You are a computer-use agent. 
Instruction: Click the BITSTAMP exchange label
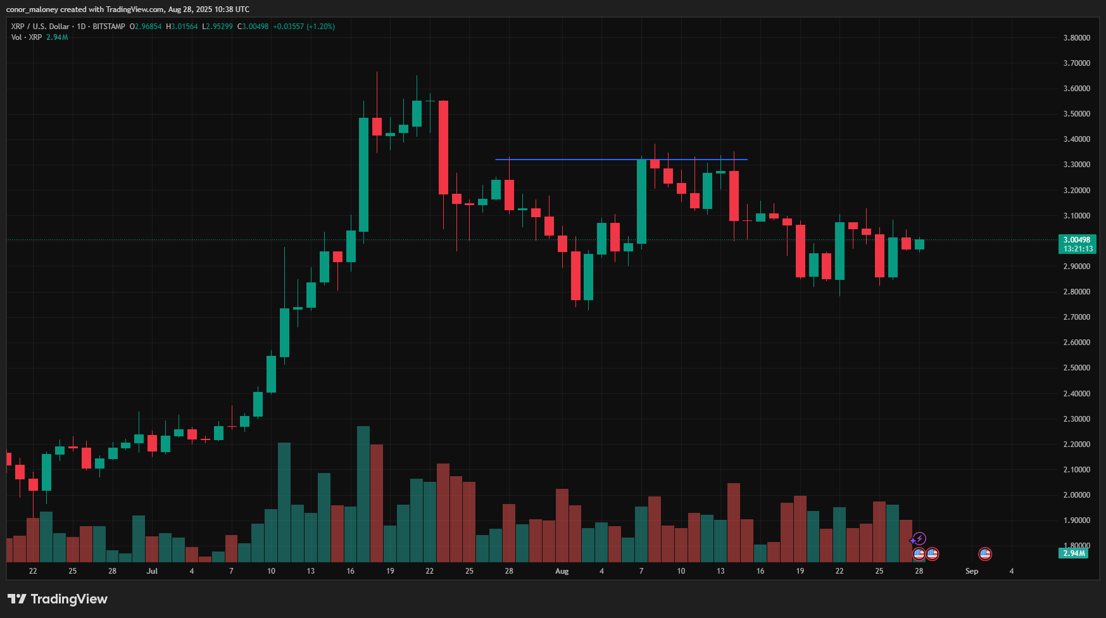click(x=109, y=27)
